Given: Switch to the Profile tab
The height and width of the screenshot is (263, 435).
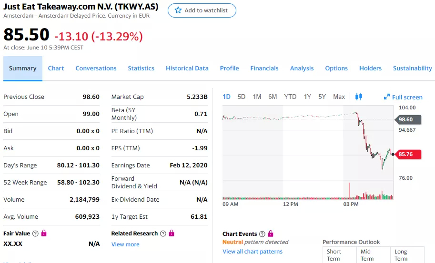Looking at the screenshot, I should pos(230,68).
